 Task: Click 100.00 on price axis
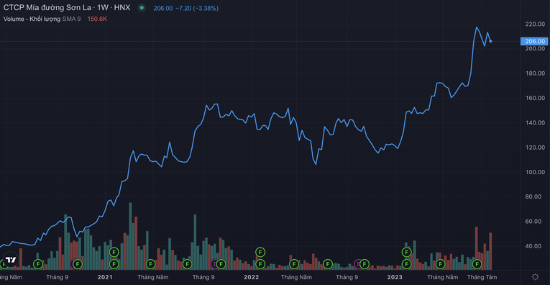[536, 172]
